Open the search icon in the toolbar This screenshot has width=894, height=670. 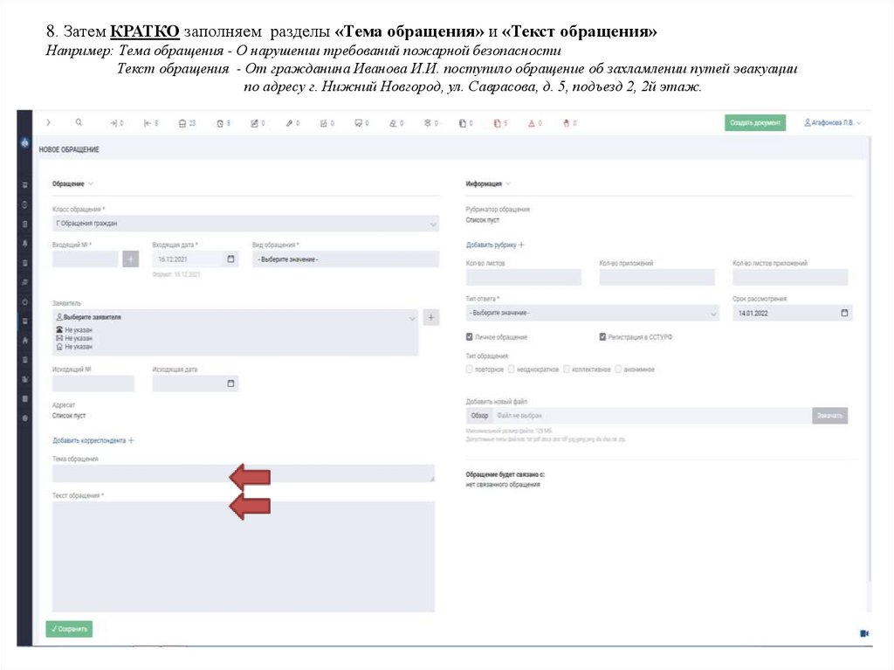[77, 123]
